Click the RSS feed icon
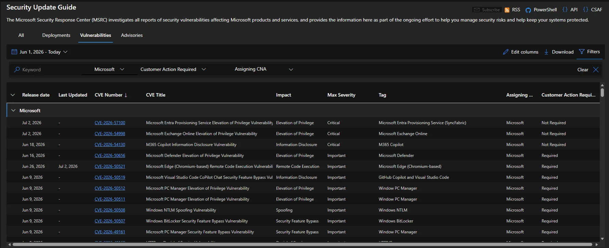The height and width of the screenshot is (248, 609). 507,10
